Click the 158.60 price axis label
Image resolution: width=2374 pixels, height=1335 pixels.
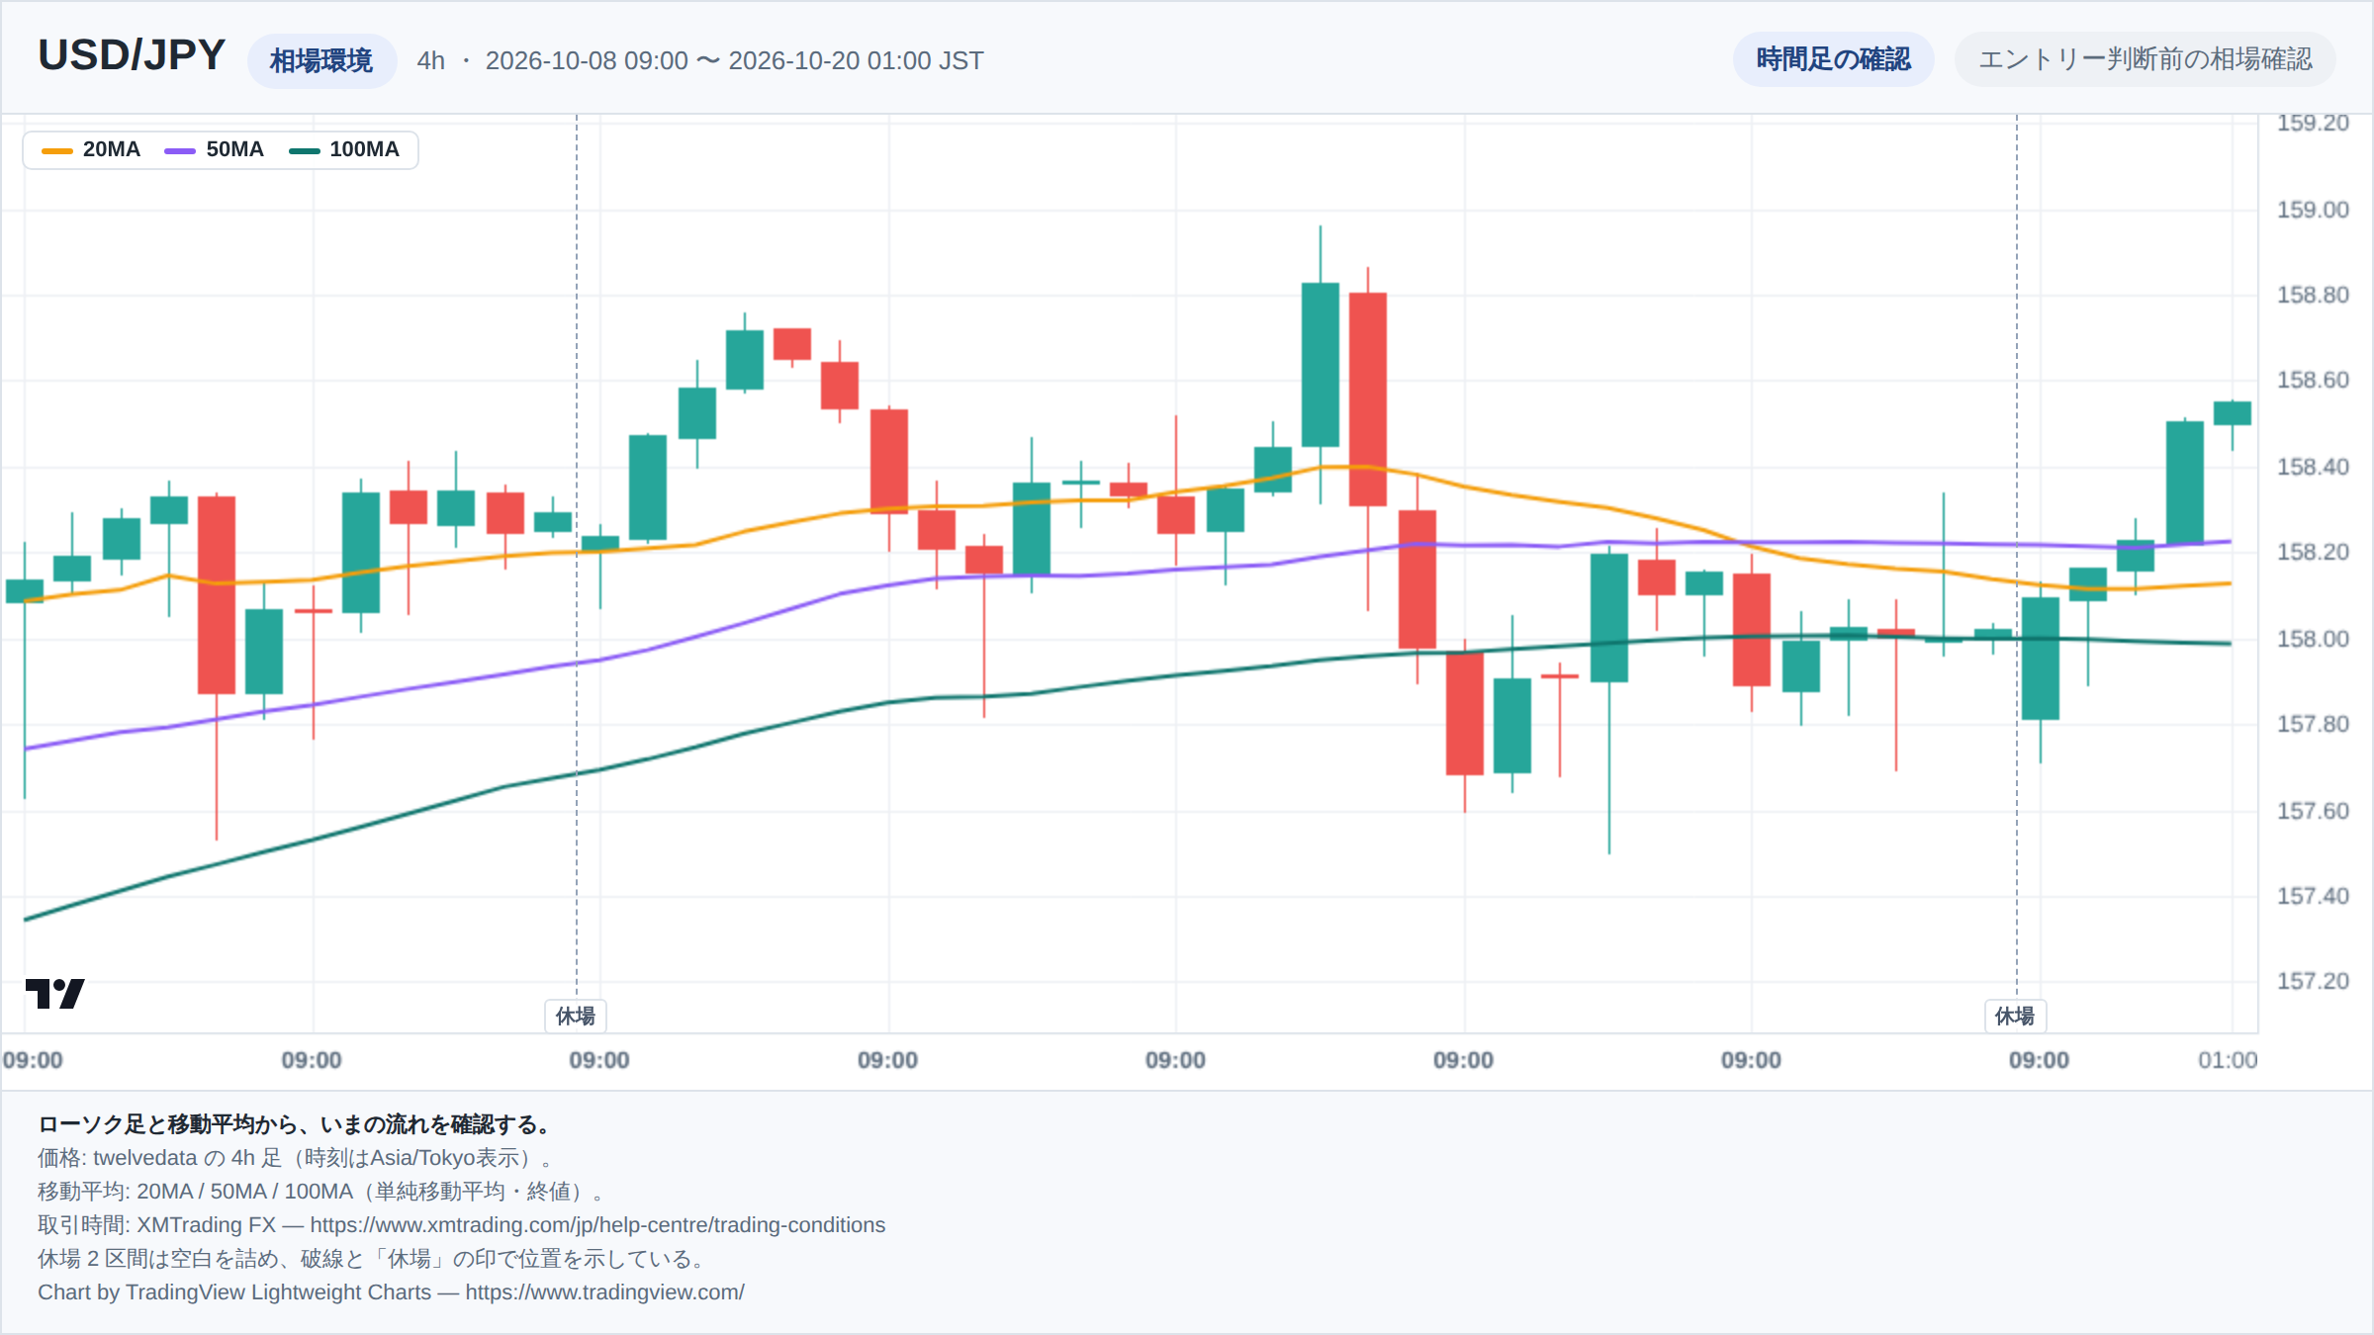pyautogui.click(x=2313, y=380)
